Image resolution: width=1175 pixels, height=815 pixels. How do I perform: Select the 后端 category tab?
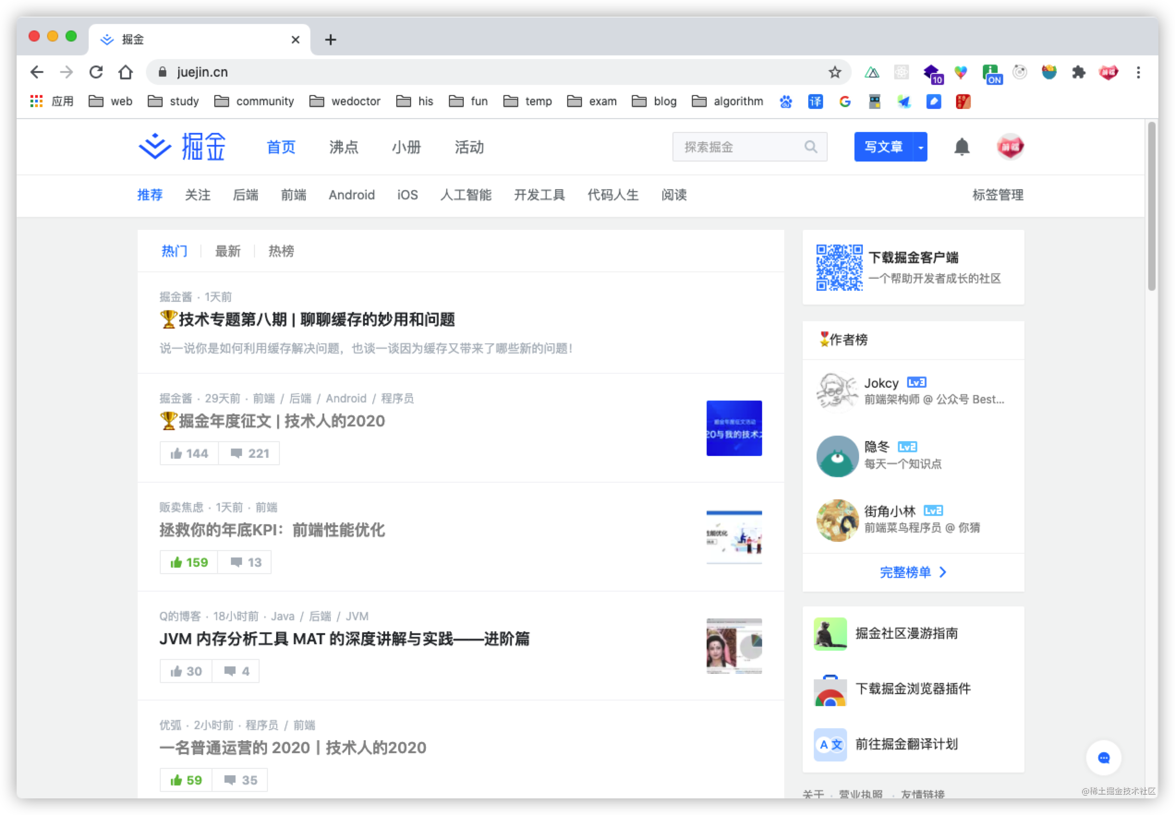point(245,195)
